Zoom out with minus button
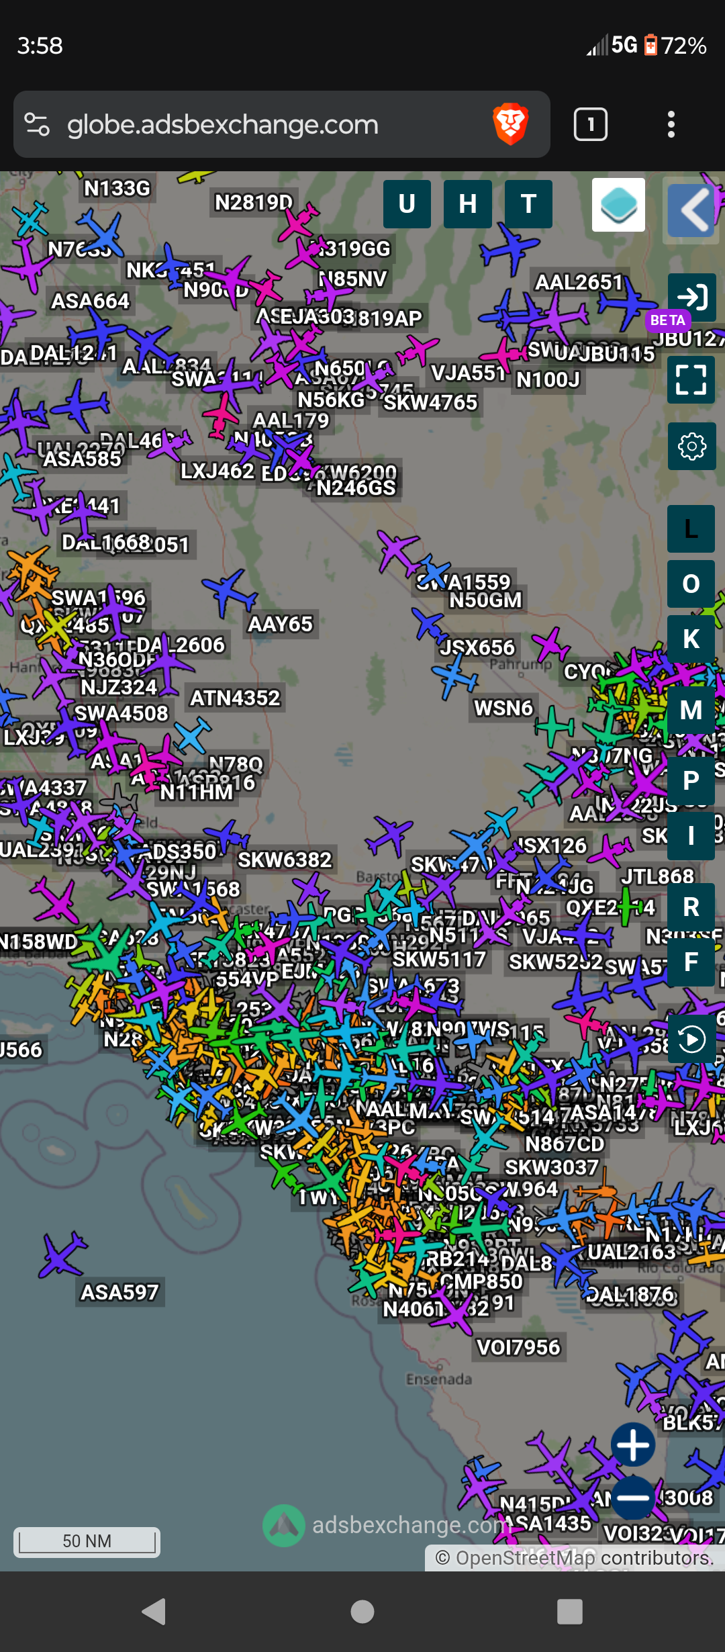The image size is (725, 1652). 633,1498
